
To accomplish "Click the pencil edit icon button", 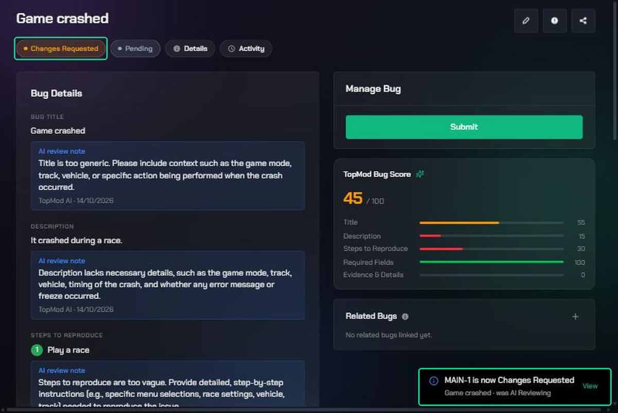I will coord(526,21).
